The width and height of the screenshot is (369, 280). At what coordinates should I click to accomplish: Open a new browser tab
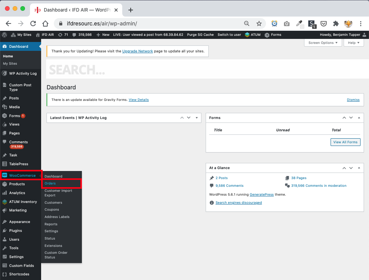coord(131,10)
